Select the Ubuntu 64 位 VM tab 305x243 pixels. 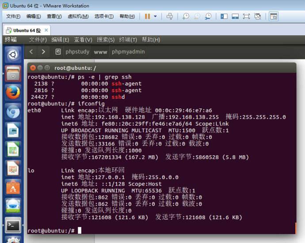[x=27, y=30]
